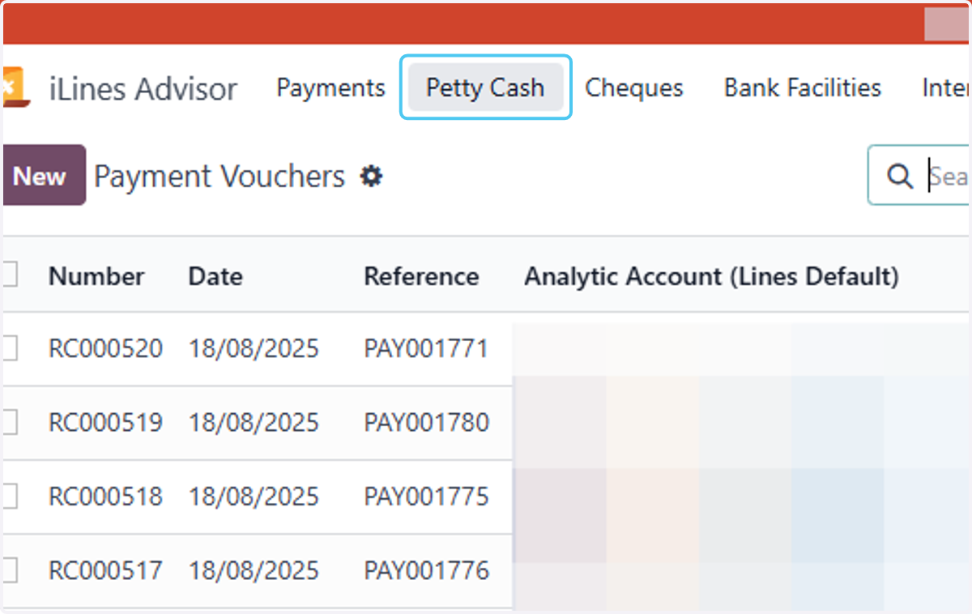This screenshot has height=614, width=972.
Task: Open voucher RC000520
Action: point(105,349)
